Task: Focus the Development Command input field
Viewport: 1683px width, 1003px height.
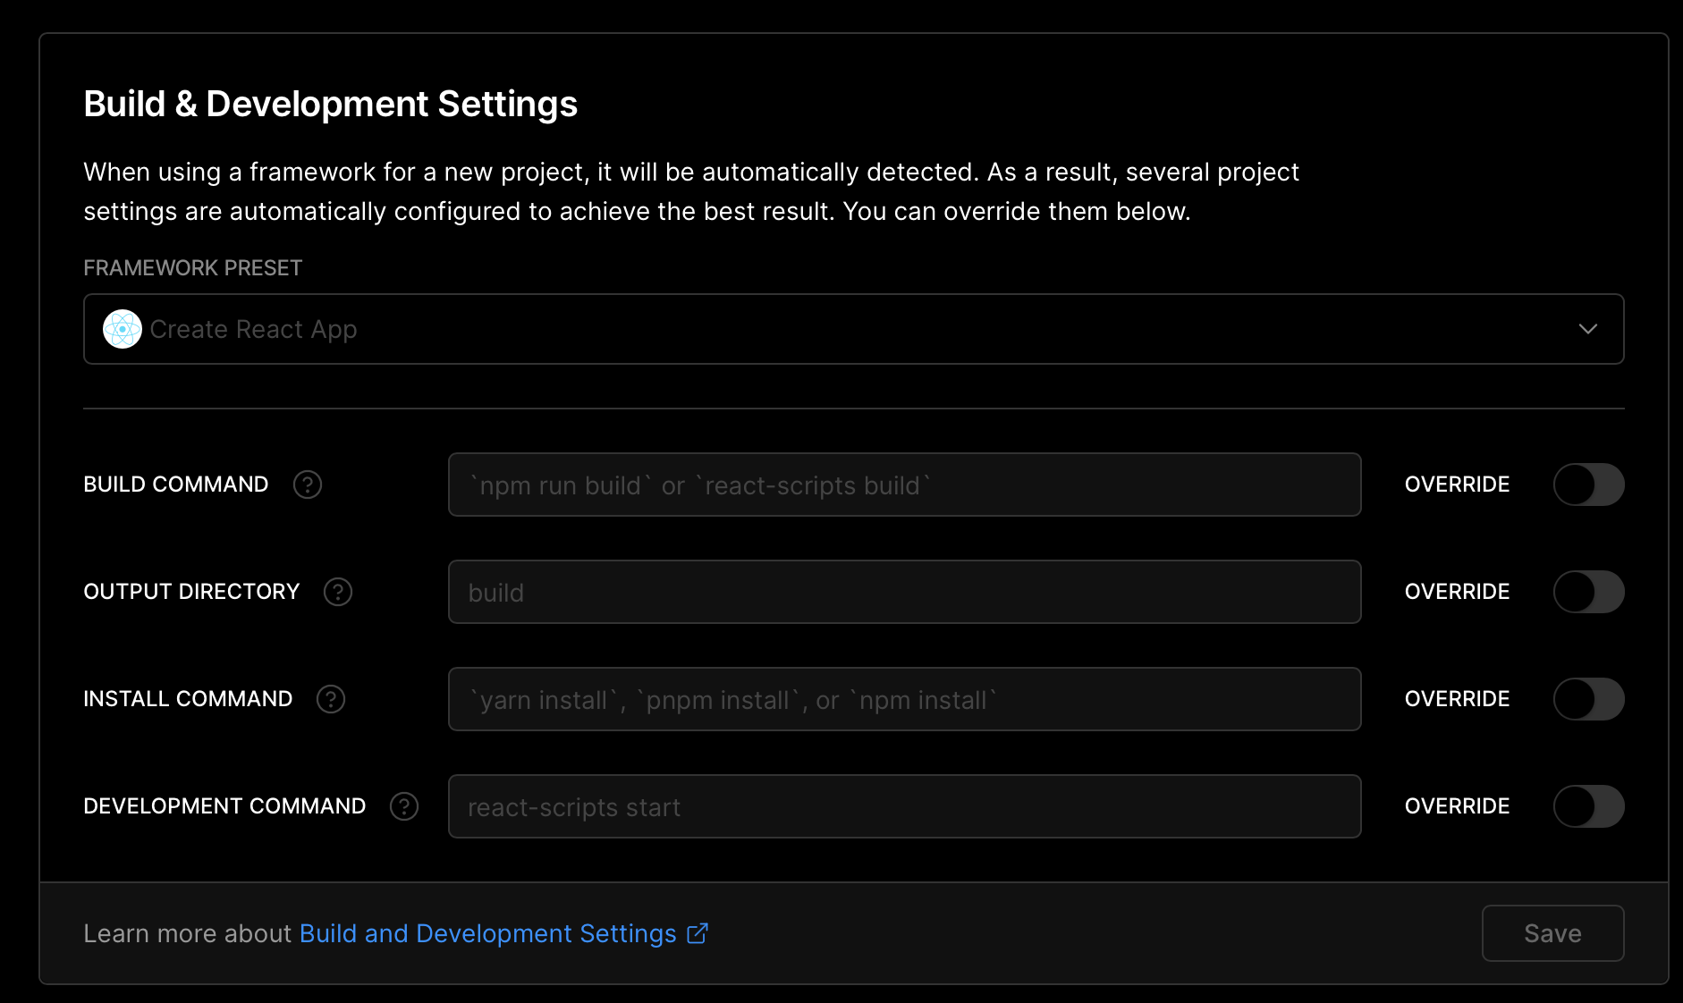Action: [x=905, y=806]
